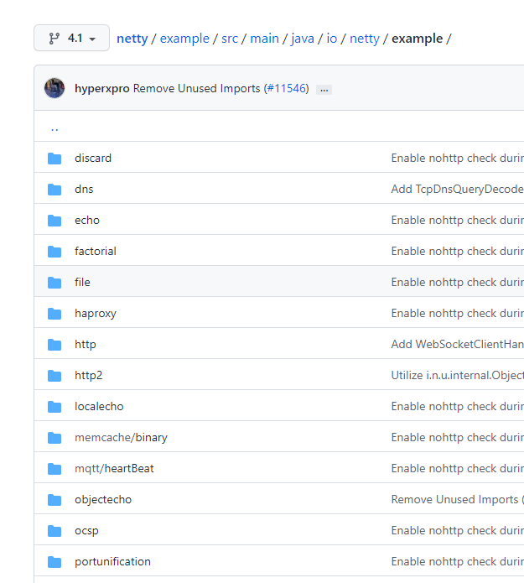Open pull request #11546 link
Screen dimensions: 524x583
click(287, 88)
